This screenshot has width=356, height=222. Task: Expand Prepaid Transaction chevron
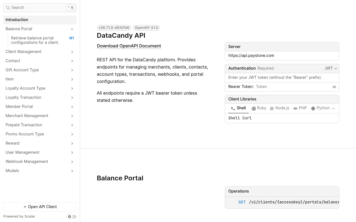72,125
